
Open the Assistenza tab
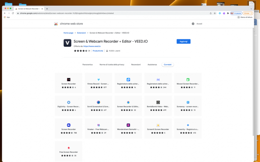[152, 65]
